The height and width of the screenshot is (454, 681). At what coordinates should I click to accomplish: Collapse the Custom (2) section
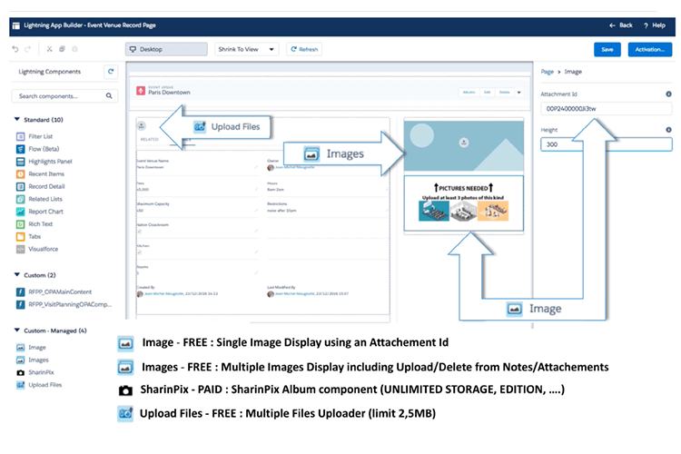(x=17, y=274)
